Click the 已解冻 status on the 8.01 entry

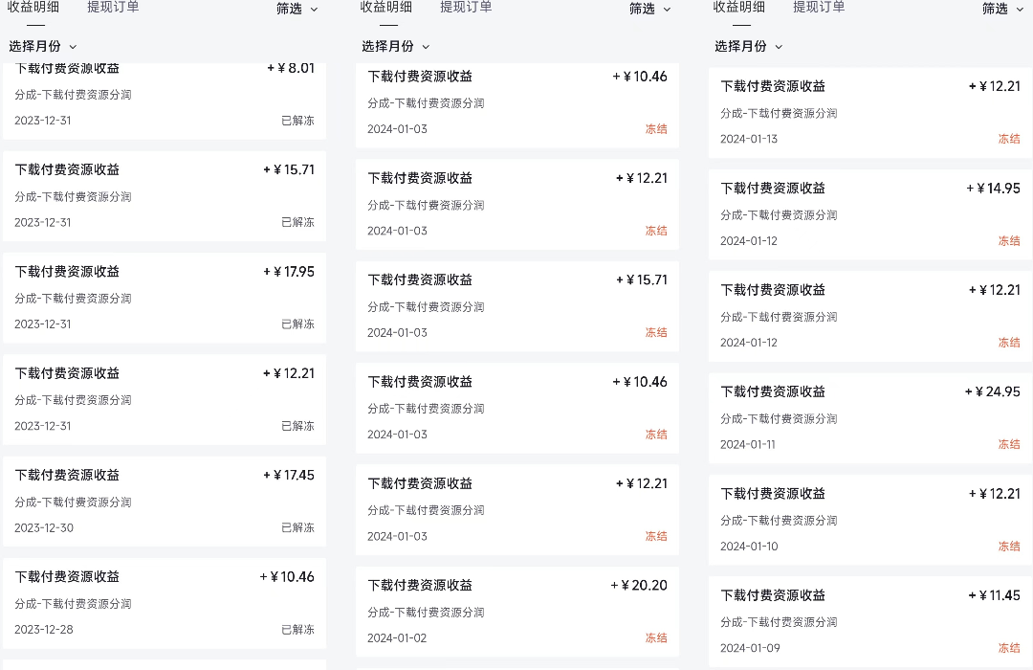tap(297, 121)
